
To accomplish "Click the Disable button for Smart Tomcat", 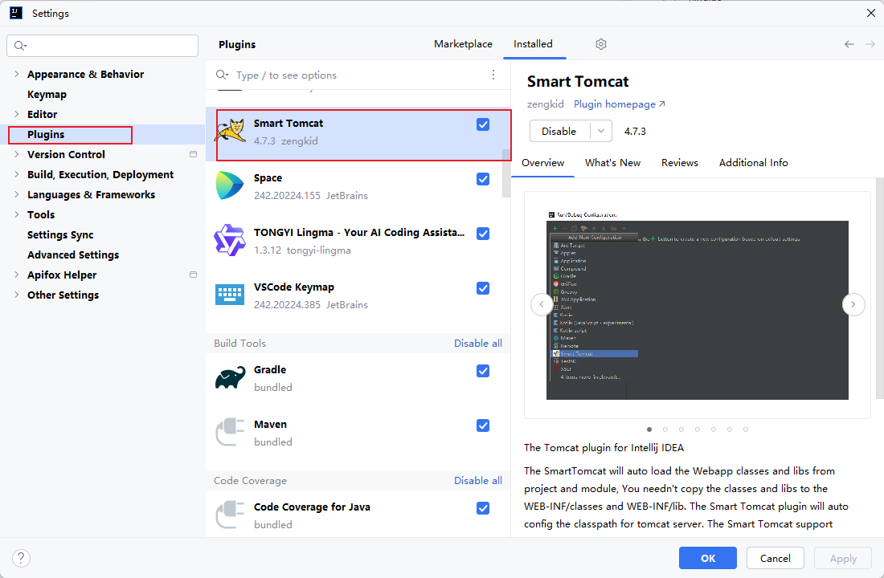I will point(559,132).
